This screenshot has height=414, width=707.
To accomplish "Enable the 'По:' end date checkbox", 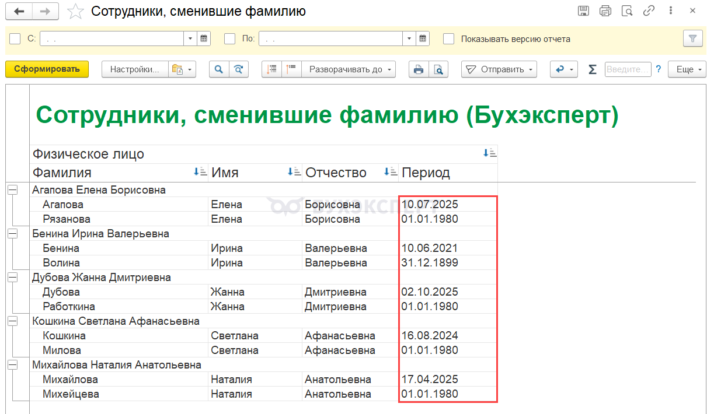I will pyautogui.click(x=230, y=39).
